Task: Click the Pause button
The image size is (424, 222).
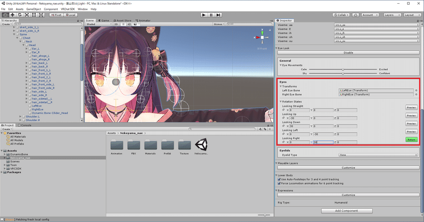Action: point(211,15)
